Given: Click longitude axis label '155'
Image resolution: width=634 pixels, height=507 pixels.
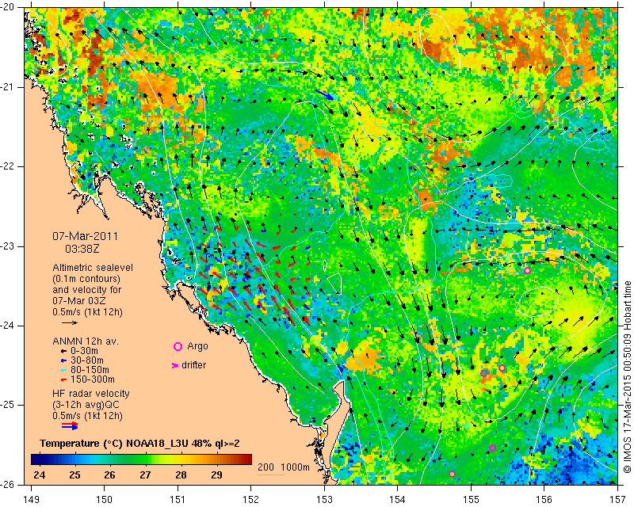Looking at the screenshot, I should (x=471, y=500).
